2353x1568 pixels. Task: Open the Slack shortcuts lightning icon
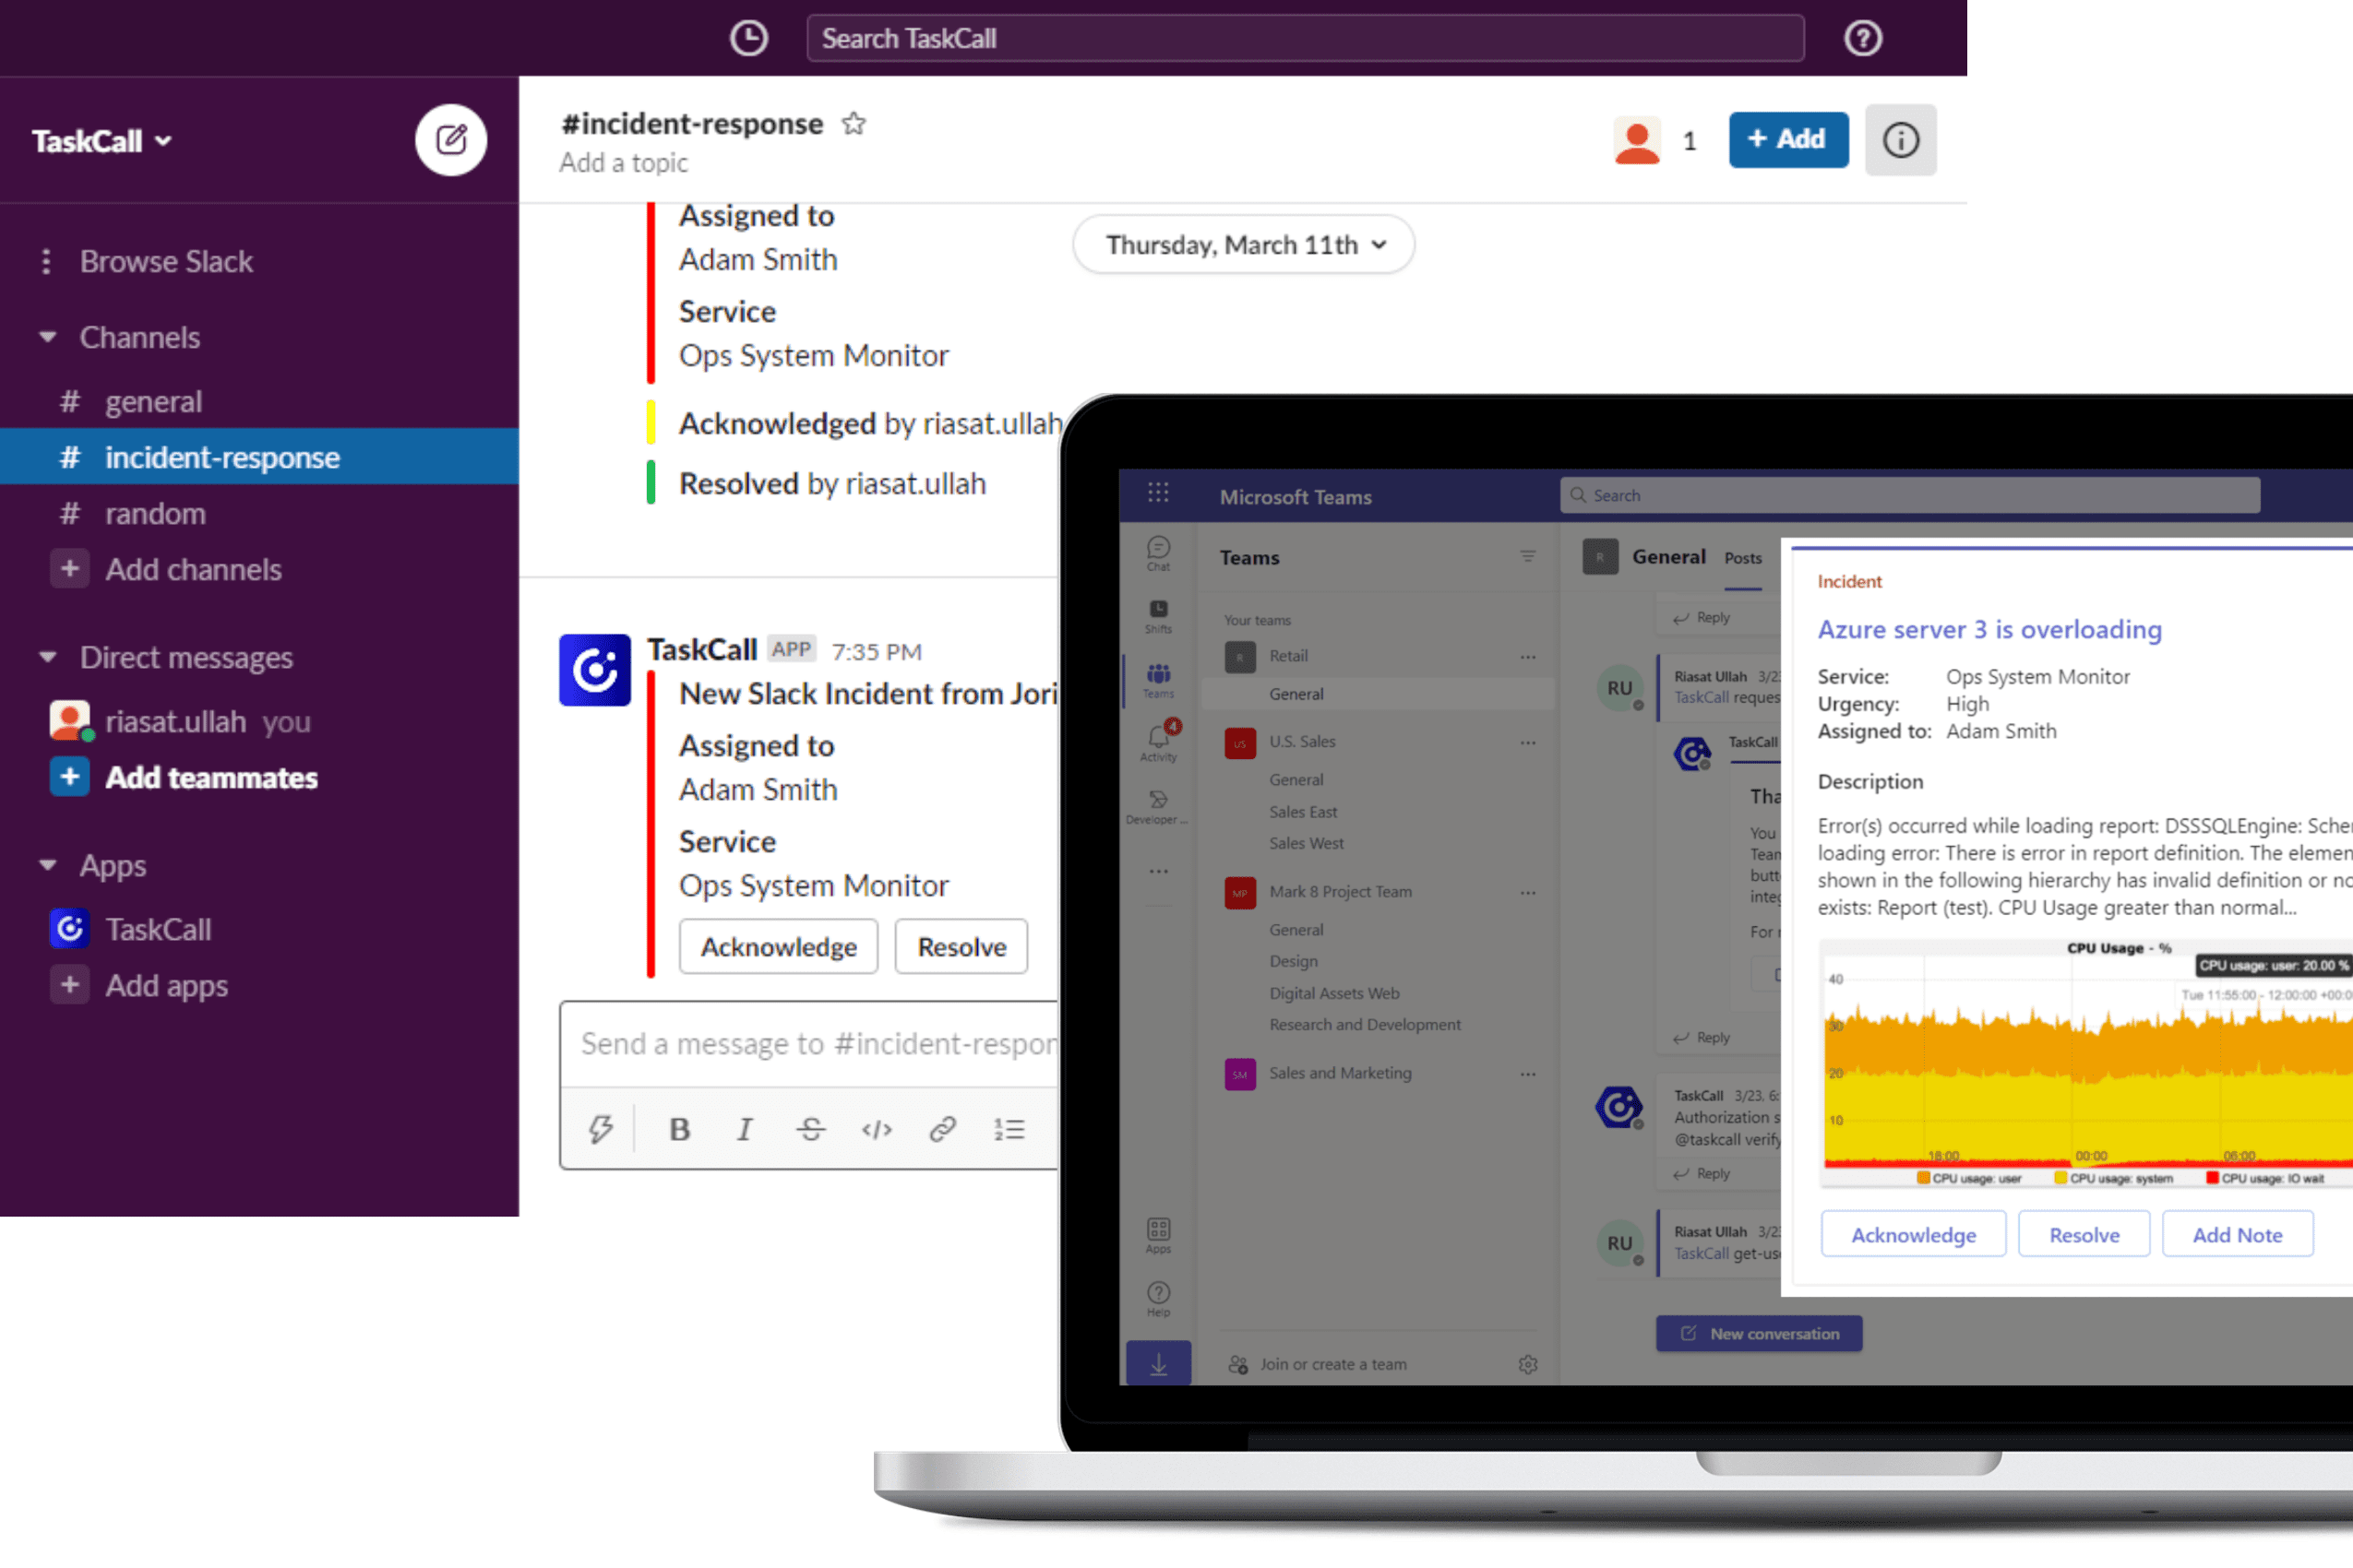pyautogui.click(x=601, y=1129)
